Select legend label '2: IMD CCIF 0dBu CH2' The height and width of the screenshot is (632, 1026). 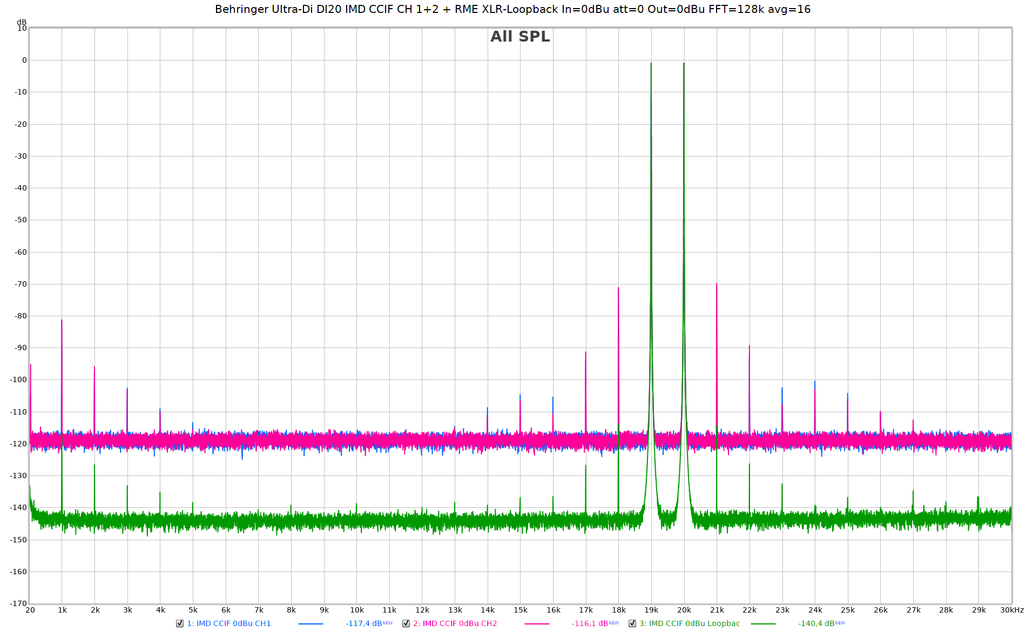(455, 623)
